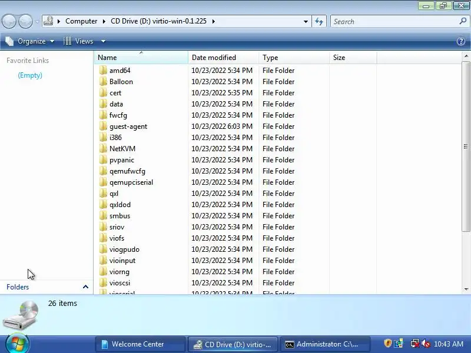Sort by the Size column header

point(353,57)
